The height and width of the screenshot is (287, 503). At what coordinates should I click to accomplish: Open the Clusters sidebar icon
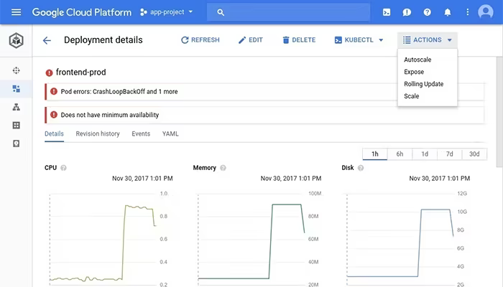click(16, 70)
